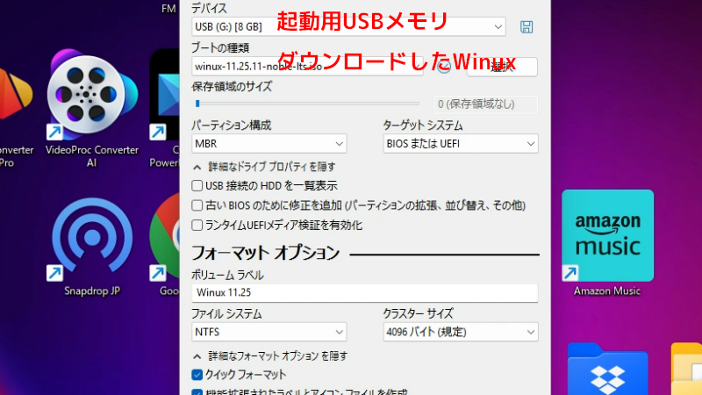Open the Dropbox folder icon on desktop
The width and height of the screenshot is (702, 395).
(x=607, y=369)
